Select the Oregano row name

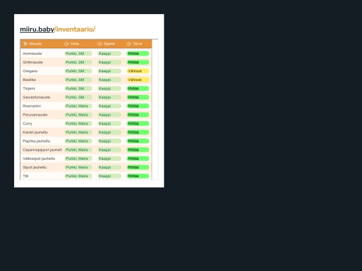tap(30, 71)
